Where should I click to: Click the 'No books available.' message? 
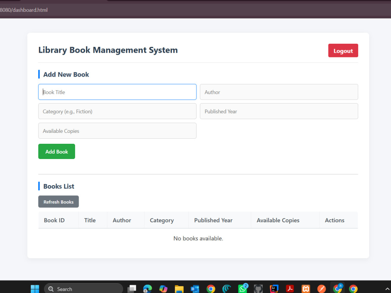198,238
